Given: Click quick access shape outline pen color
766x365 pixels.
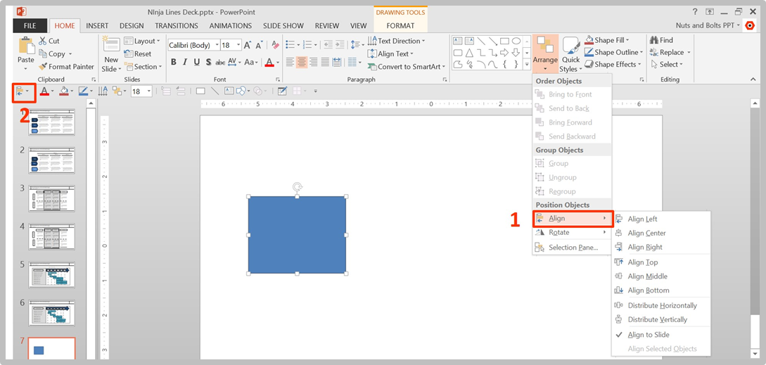Looking at the screenshot, I should 82,91.
